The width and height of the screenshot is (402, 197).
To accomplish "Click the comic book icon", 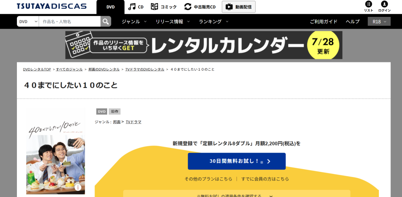I will tap(154, 7).
